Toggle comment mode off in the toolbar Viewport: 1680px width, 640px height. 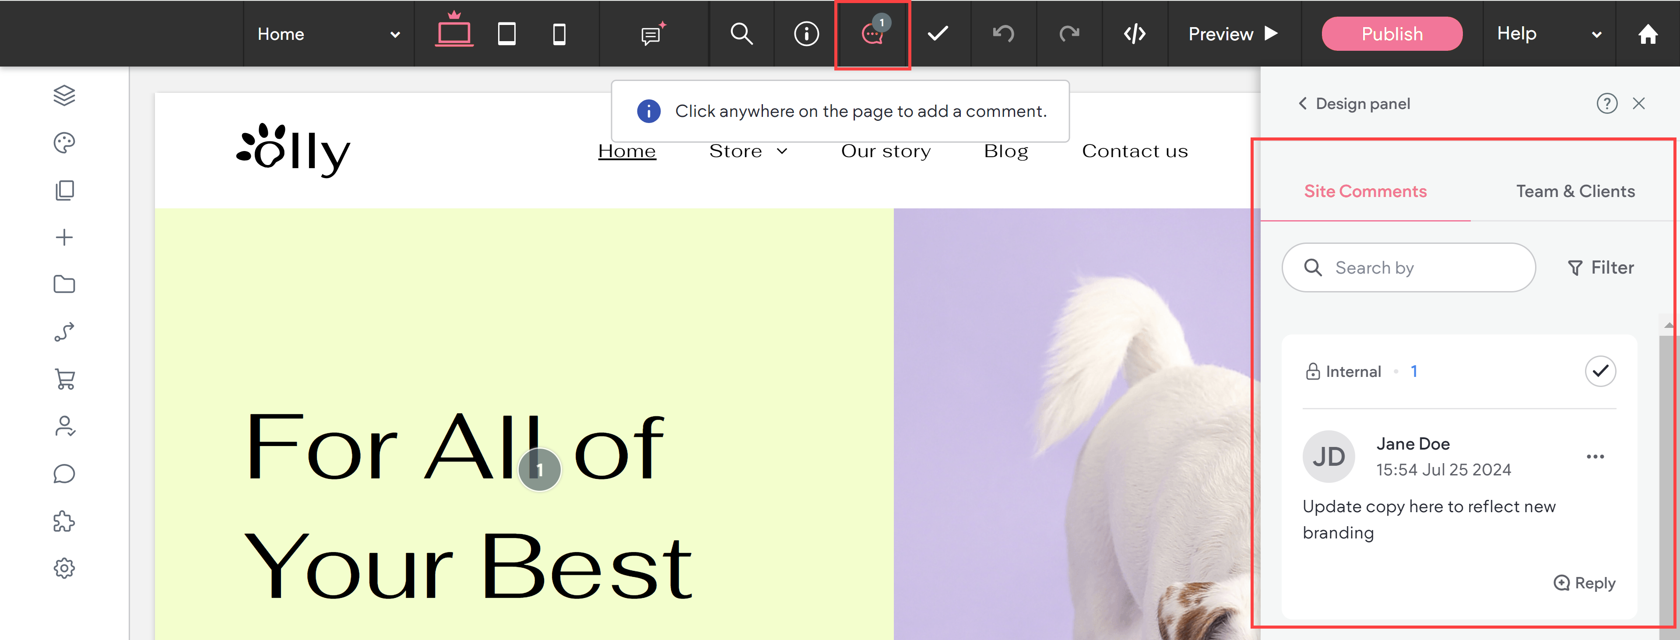coord(872,34)
